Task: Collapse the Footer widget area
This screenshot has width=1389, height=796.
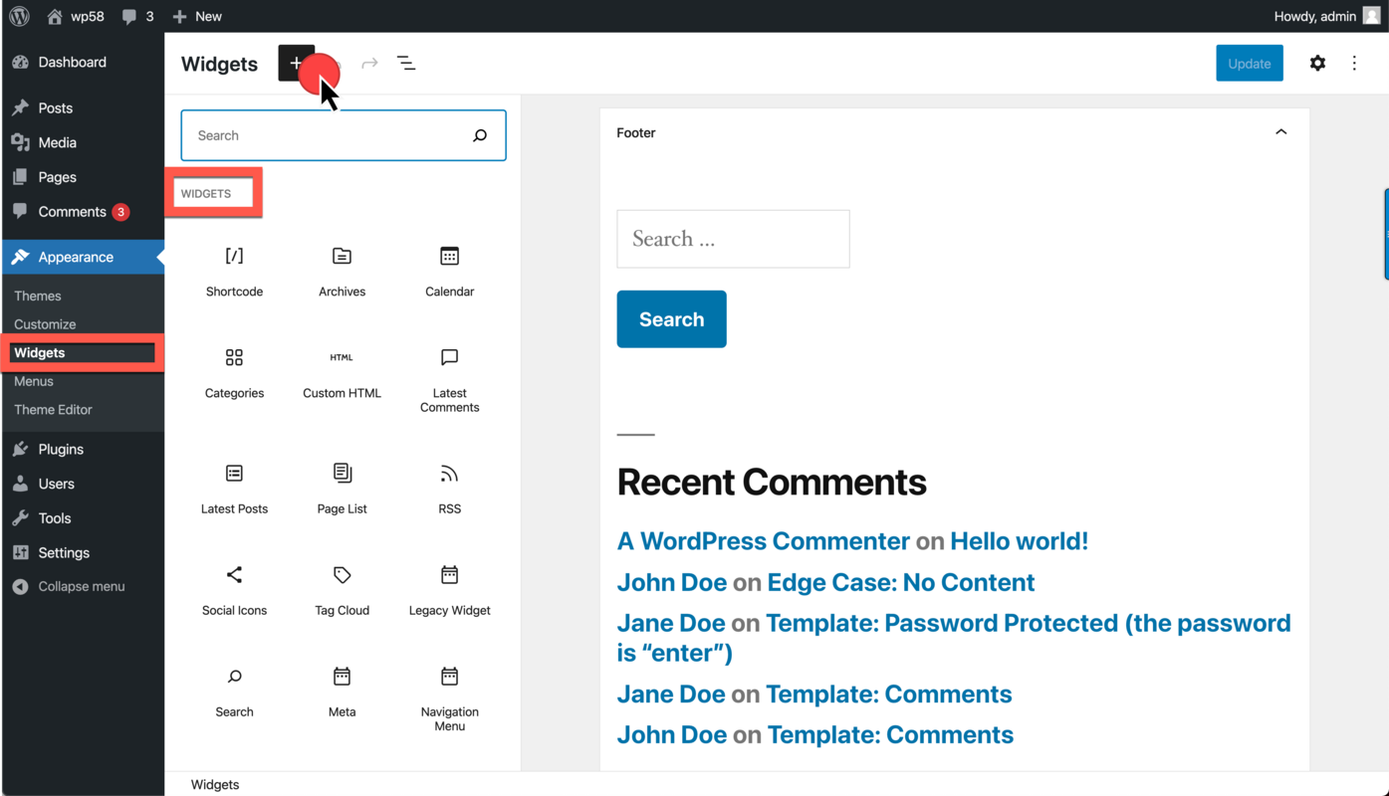Action: [1280, 130]
